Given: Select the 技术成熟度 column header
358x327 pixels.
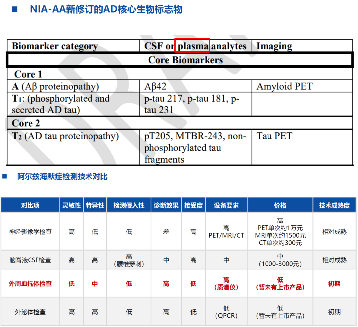Looking at the screenshot, I should [x=334, y=205].
